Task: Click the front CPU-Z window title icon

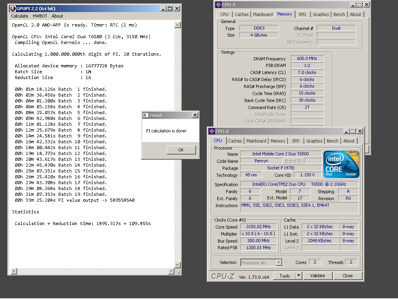Action: [212, 131]
